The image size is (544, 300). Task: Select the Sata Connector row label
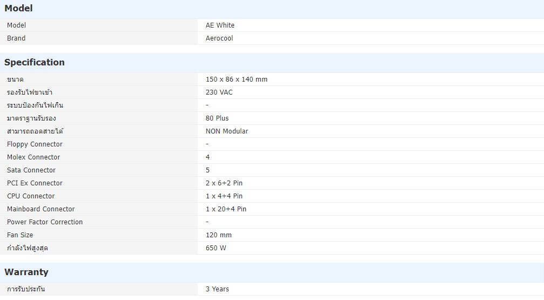pyautogui.click(x=31, y=170)
